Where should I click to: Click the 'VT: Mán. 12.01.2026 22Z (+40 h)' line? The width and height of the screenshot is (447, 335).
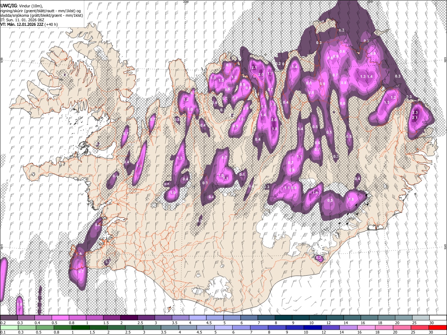point(29,25)
